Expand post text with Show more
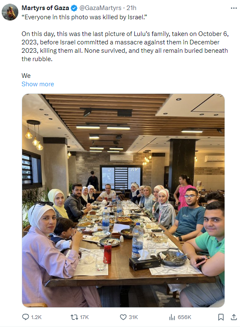This screenshot has width=240, height=327. 38,84
